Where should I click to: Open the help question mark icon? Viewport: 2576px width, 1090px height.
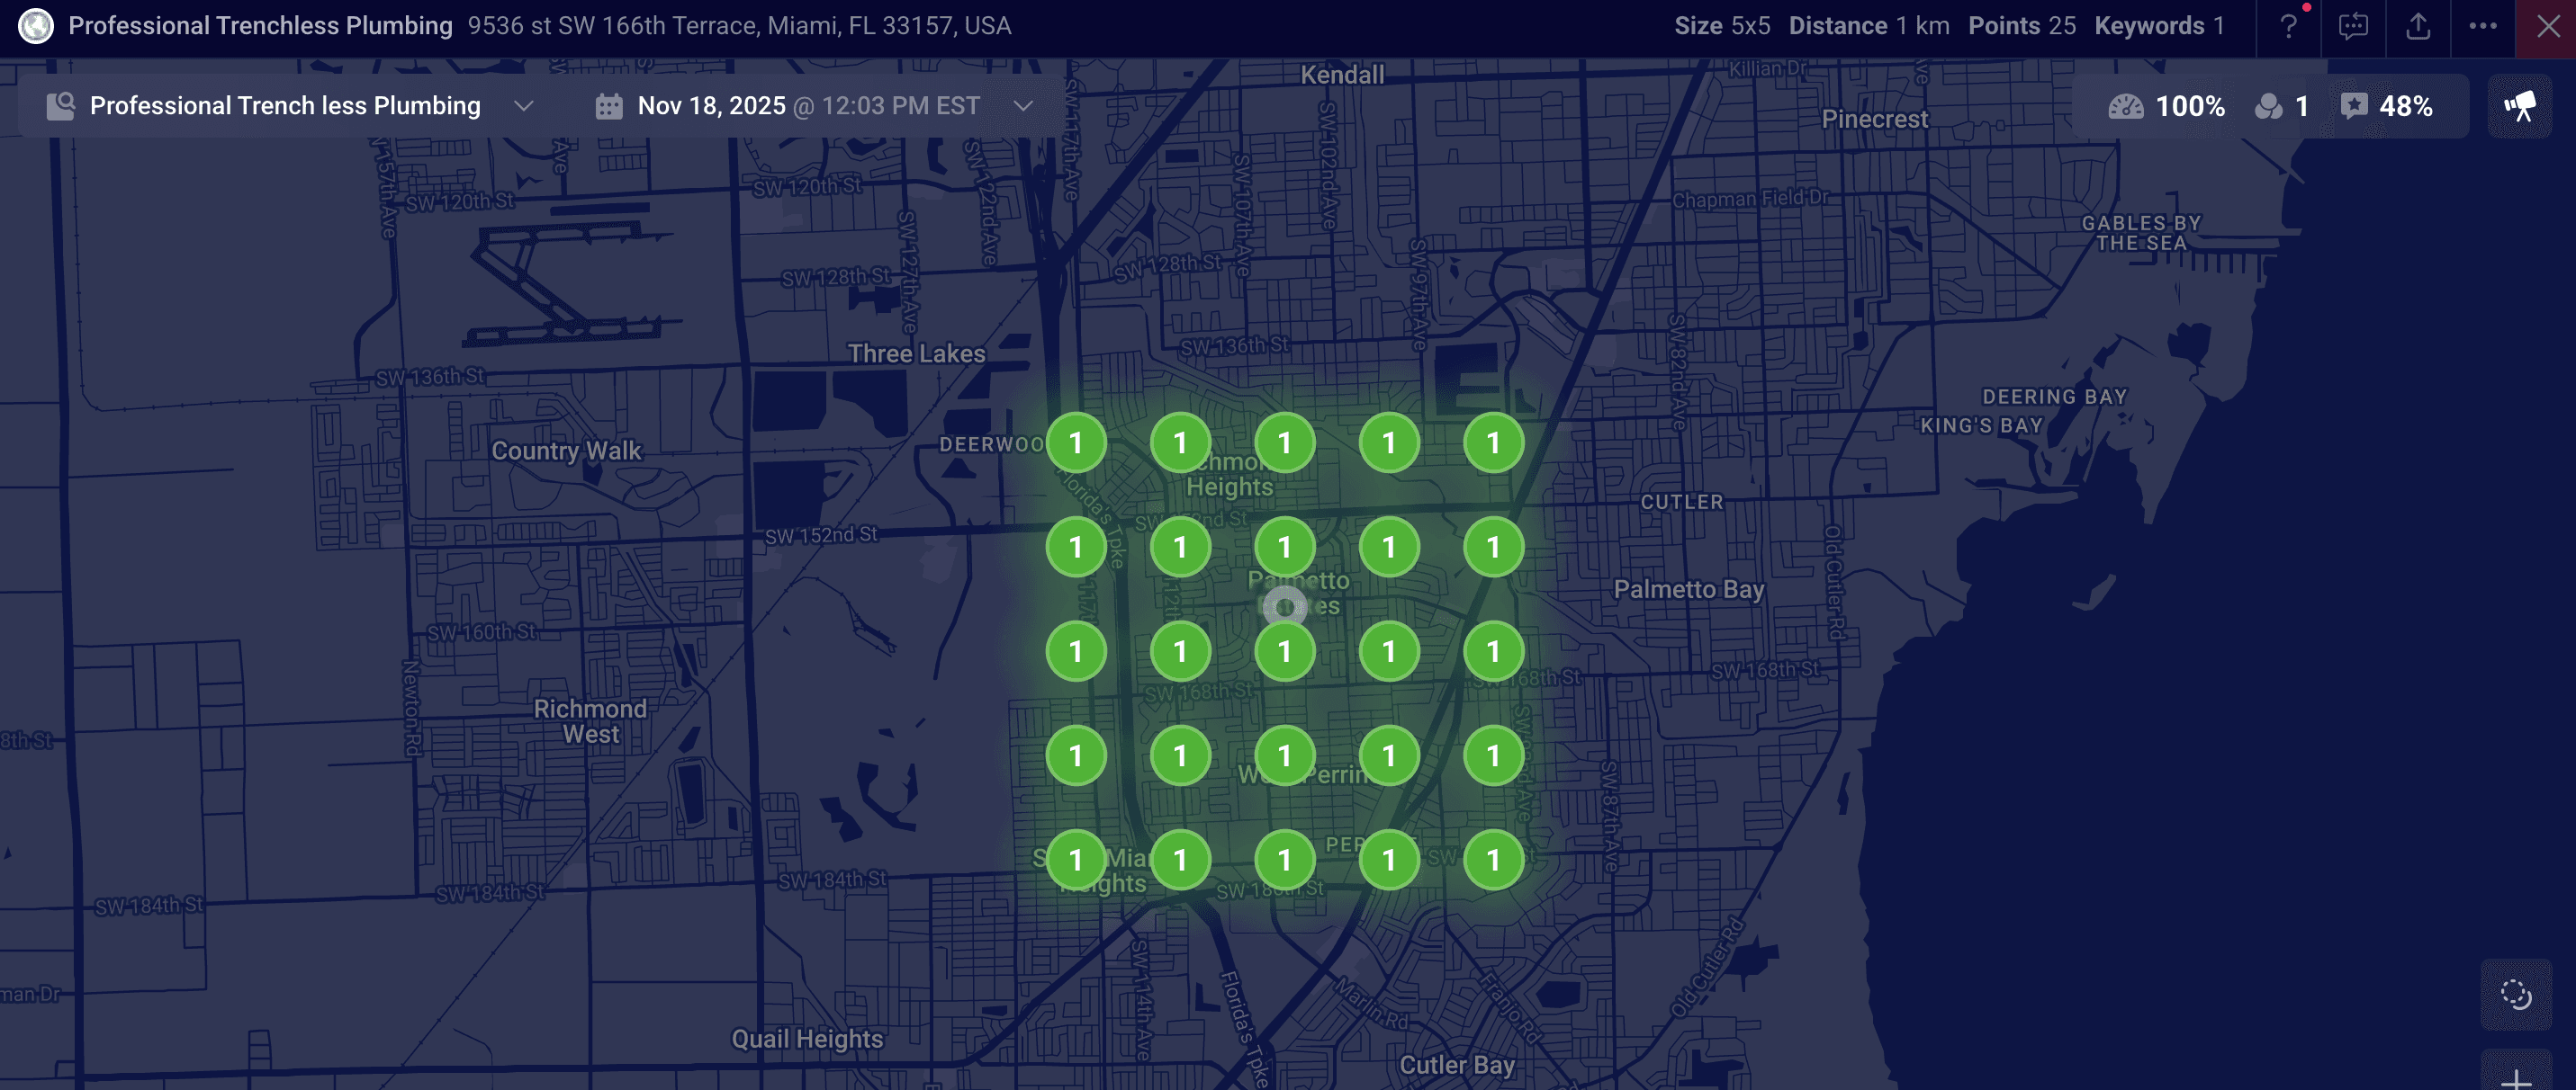coord(2288,26)
